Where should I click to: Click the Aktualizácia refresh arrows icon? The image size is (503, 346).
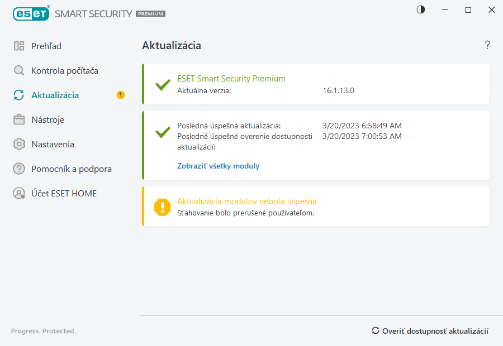[x=19, y=95]
